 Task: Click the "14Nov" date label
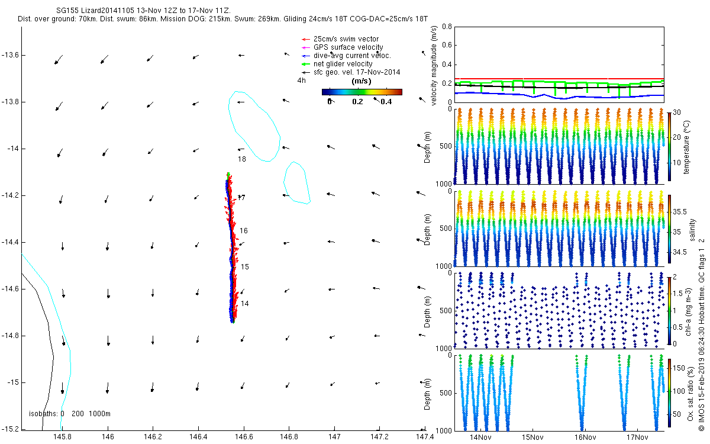480,437
